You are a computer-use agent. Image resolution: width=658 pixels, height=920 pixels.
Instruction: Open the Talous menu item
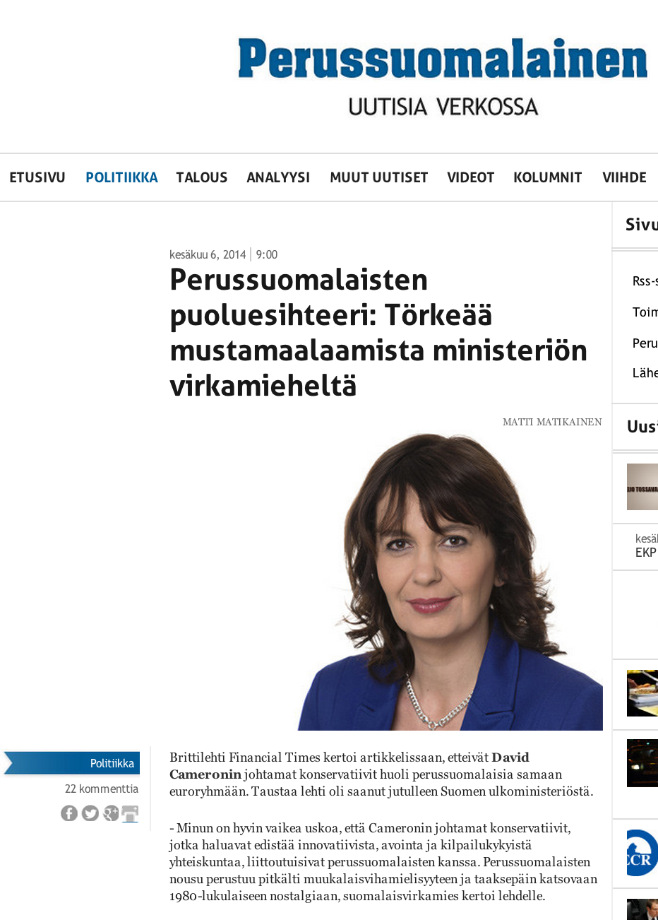tap(202, 177)
